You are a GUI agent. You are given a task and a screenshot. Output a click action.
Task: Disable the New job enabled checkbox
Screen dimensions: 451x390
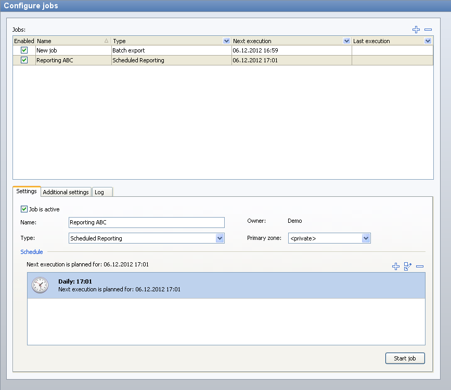tap(24, 51)
